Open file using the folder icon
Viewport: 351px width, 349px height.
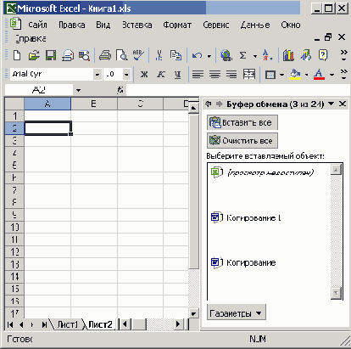[34, 55]
